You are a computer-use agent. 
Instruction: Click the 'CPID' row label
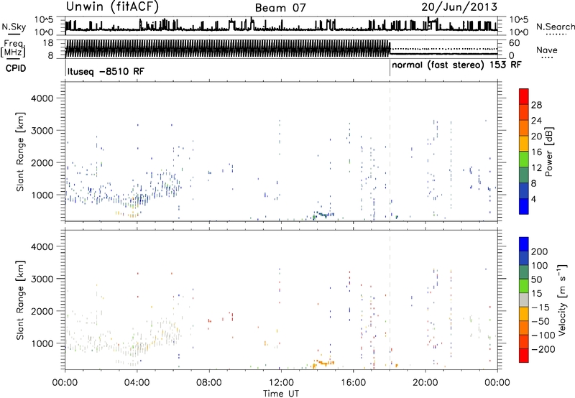point(16,68)
